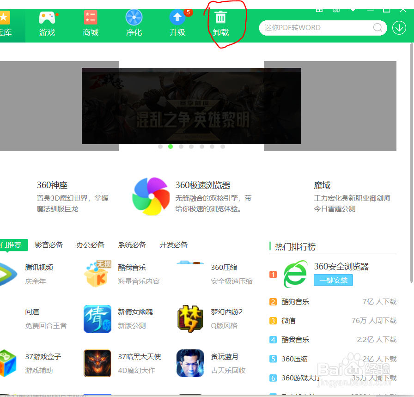
Task: Open the skin icon in title bar
Action: coord(336,10)
